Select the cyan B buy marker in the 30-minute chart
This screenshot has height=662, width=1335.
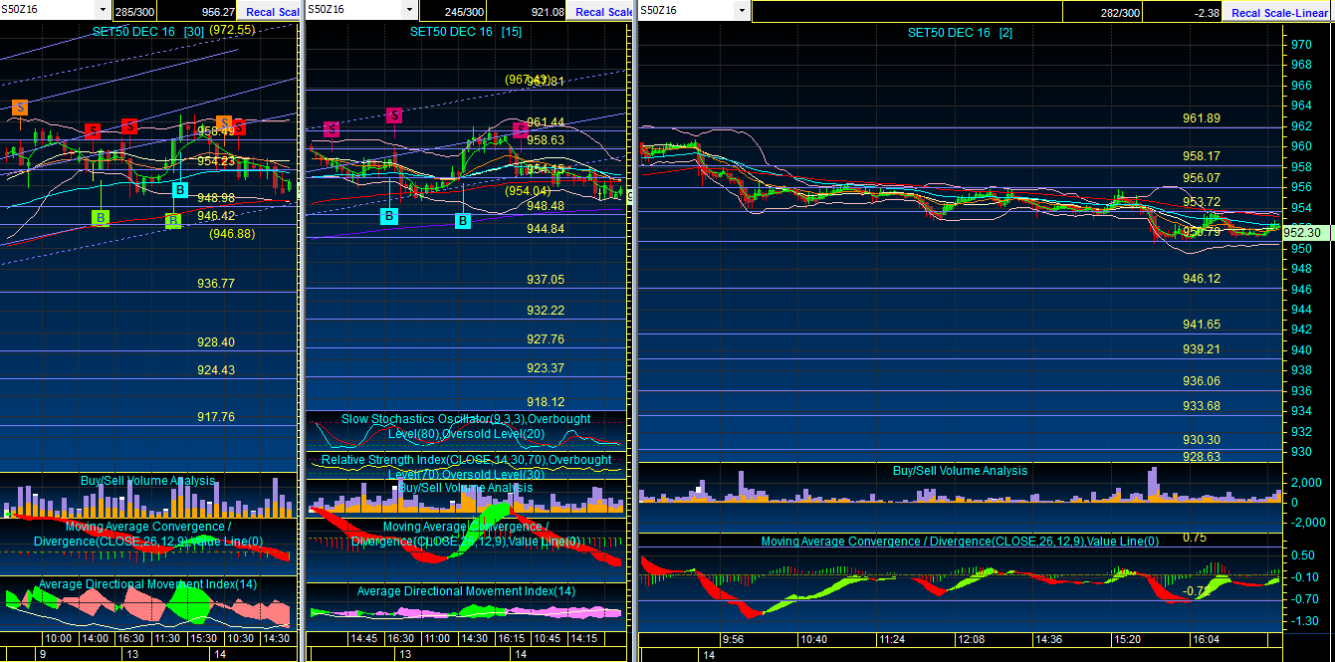[180, 189]
